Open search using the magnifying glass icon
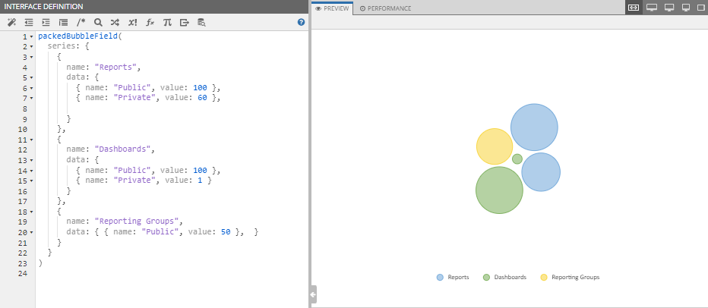 click(98, 23)
